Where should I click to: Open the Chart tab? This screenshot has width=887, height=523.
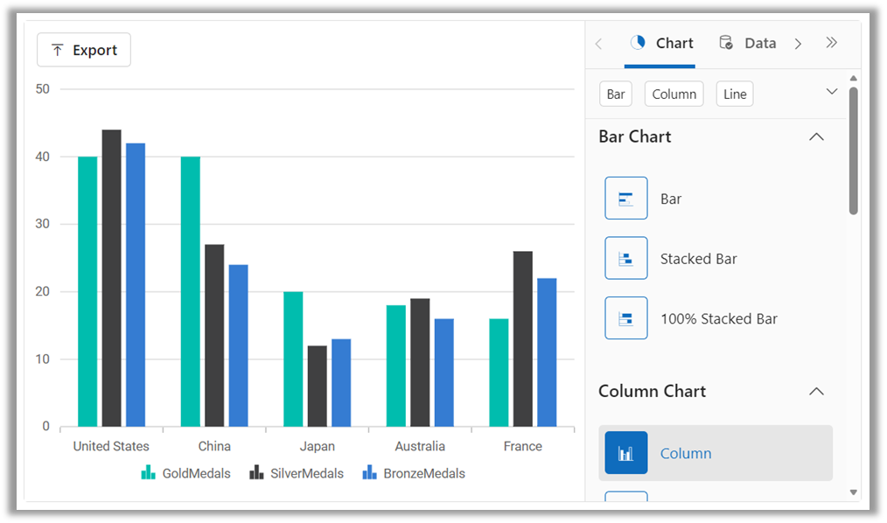coord(661,44)
